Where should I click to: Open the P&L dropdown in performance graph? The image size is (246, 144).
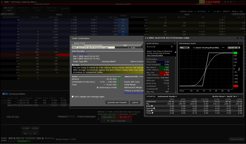[184, 47]
